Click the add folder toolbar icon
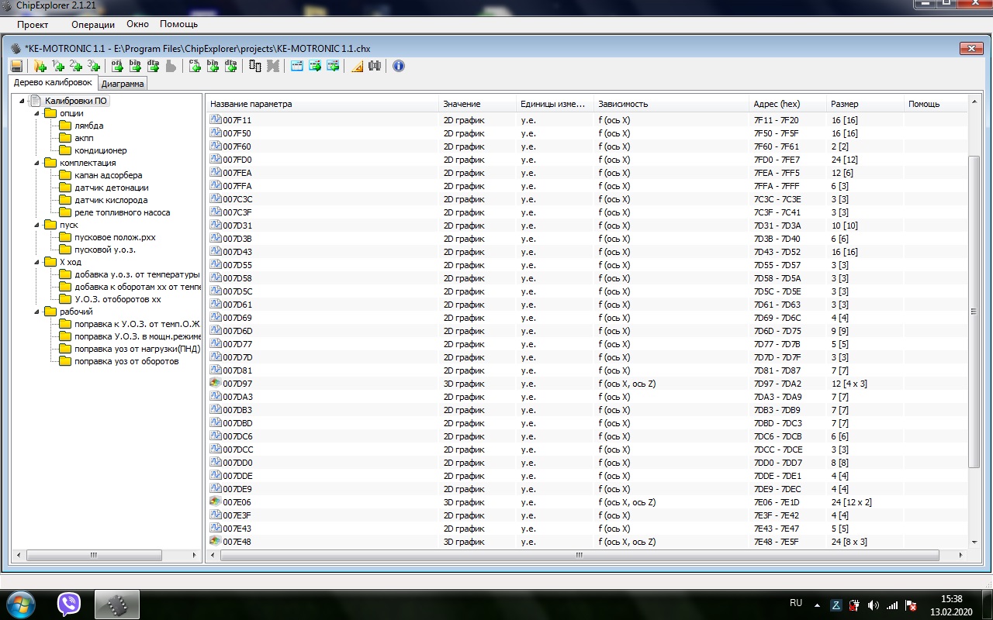Screen dimensions: 993x620 tap(40, 66)
